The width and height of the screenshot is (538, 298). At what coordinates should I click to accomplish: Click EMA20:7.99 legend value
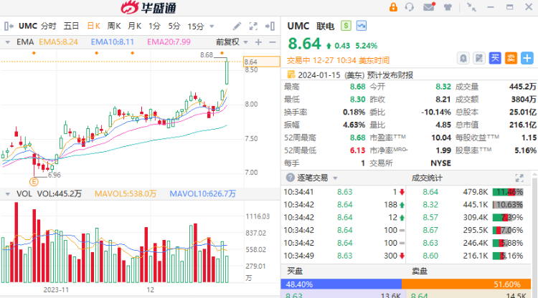pos(169,42)
